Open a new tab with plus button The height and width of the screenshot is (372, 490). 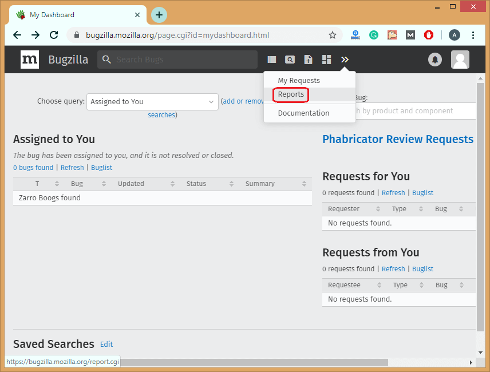[159, 15]
